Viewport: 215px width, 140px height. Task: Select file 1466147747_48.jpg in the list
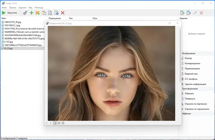[13, 22]
